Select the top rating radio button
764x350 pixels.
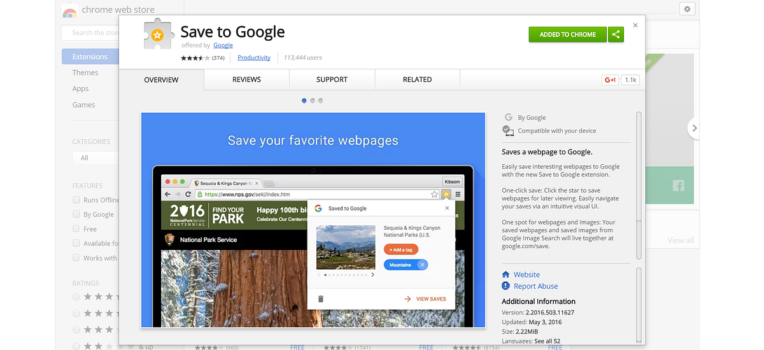tap(76, 297)
